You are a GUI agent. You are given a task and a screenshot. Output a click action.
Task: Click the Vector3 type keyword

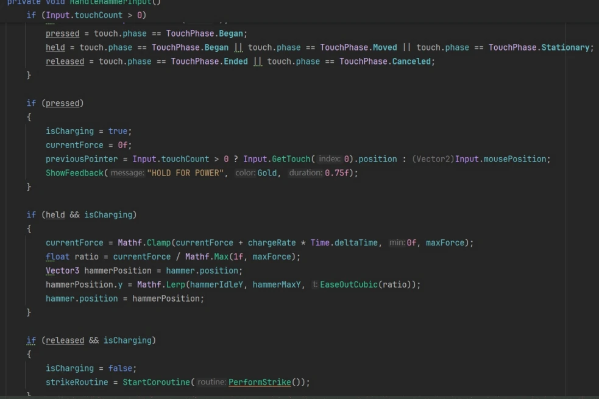coord(62,270)
